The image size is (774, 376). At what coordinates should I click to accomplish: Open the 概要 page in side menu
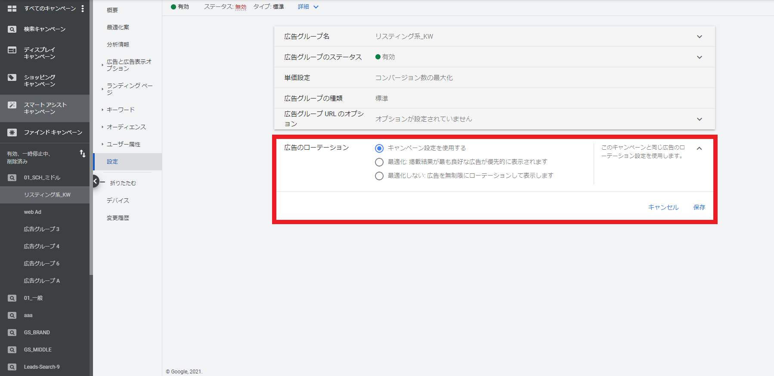(x=112, y=10)
